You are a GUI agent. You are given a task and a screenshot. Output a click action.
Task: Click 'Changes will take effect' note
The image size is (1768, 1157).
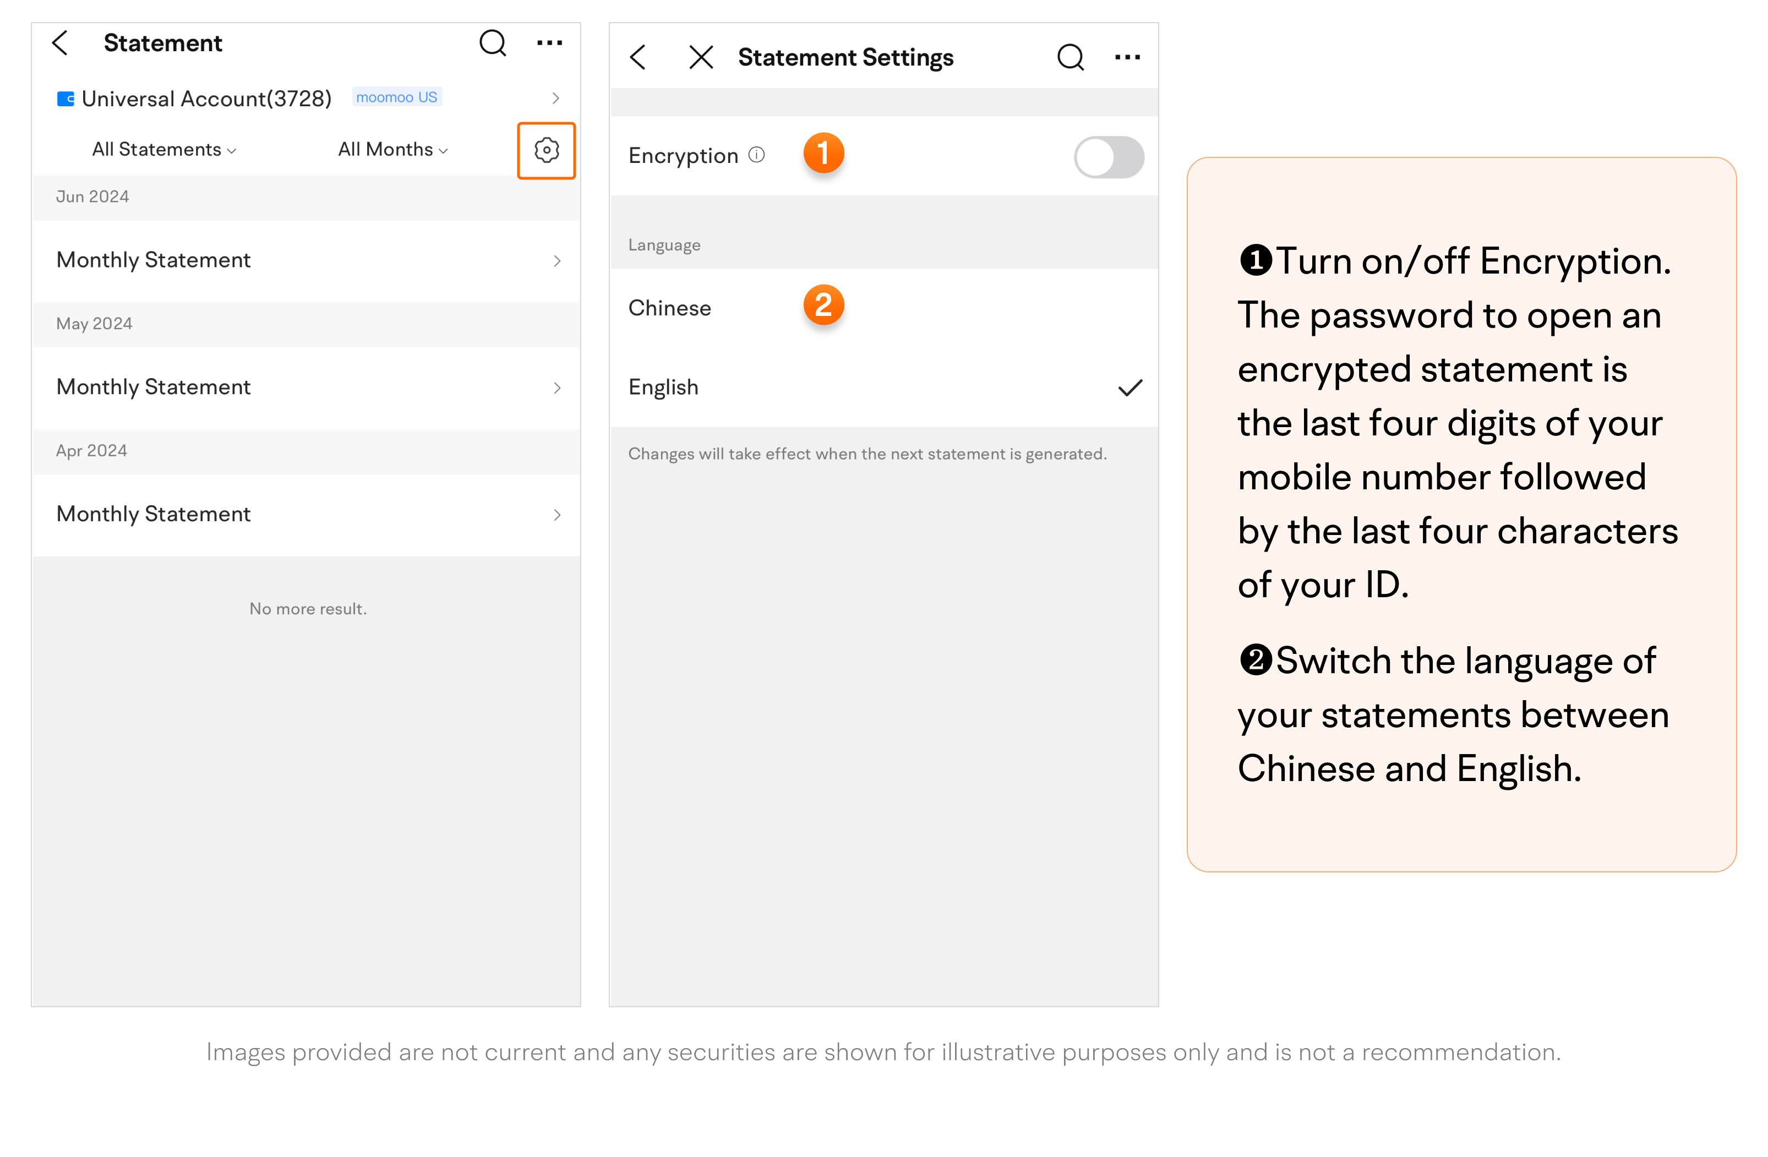pyautogui.click(x=867, y=454)
